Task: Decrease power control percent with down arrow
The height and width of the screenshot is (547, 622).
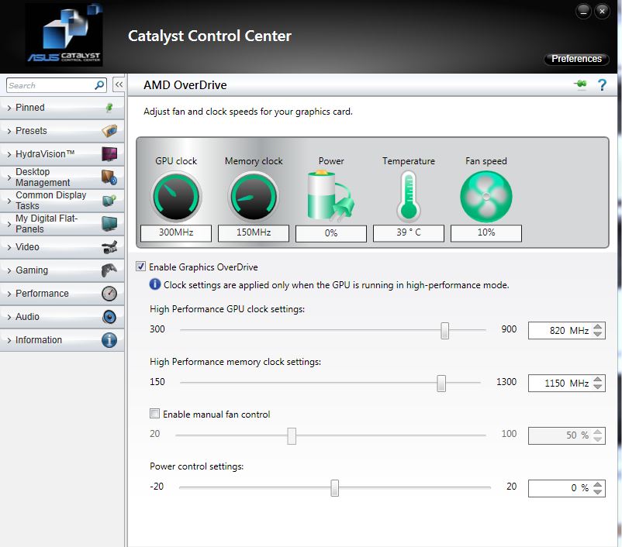Action: click(x=597, y=491)
